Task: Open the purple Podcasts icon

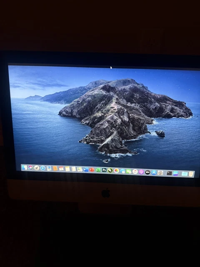Action: (141, 172)
